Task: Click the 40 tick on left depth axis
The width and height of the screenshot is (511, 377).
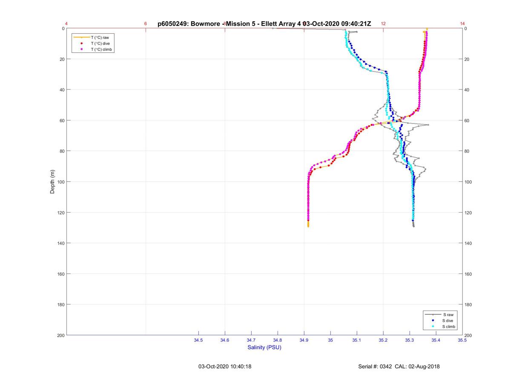Action: [x=62, y=90]
